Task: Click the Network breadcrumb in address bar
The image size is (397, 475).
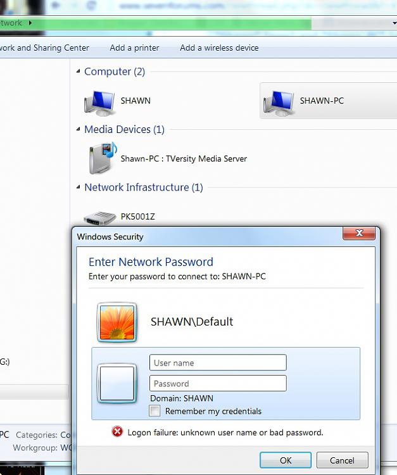Action: pos(11,23)
